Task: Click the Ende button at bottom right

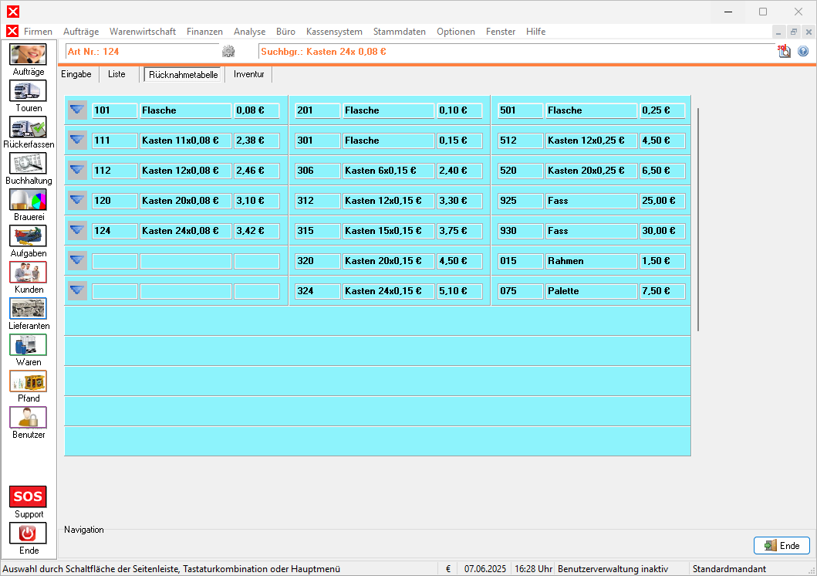Action: point(782,546)
